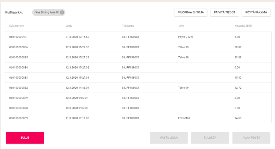Screen dimensions: 275x149
Task: Select receipt 060100000886 with total 28.39
Action: 18,47
